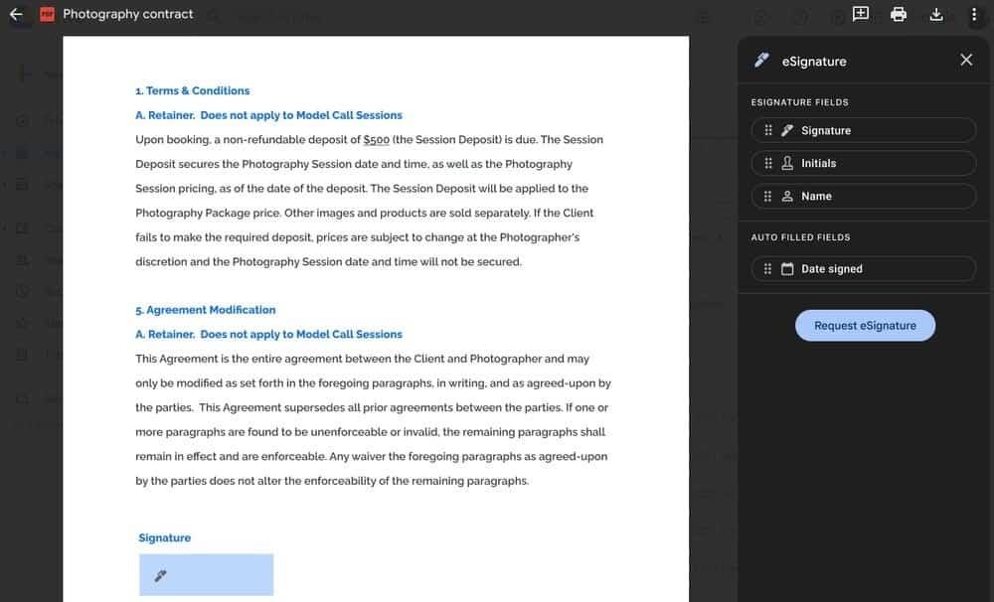Click the back arrow to exit the document
Viewport: 994px width, 602px height.
[16, 15]
